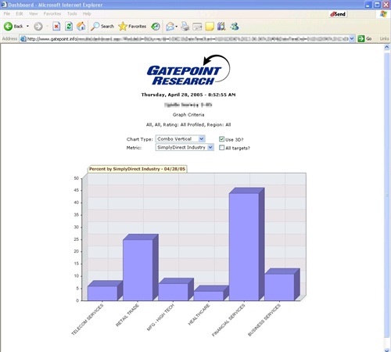
Task: Minimize the Internet Explorer window
Action: click(x=368, y=5)
